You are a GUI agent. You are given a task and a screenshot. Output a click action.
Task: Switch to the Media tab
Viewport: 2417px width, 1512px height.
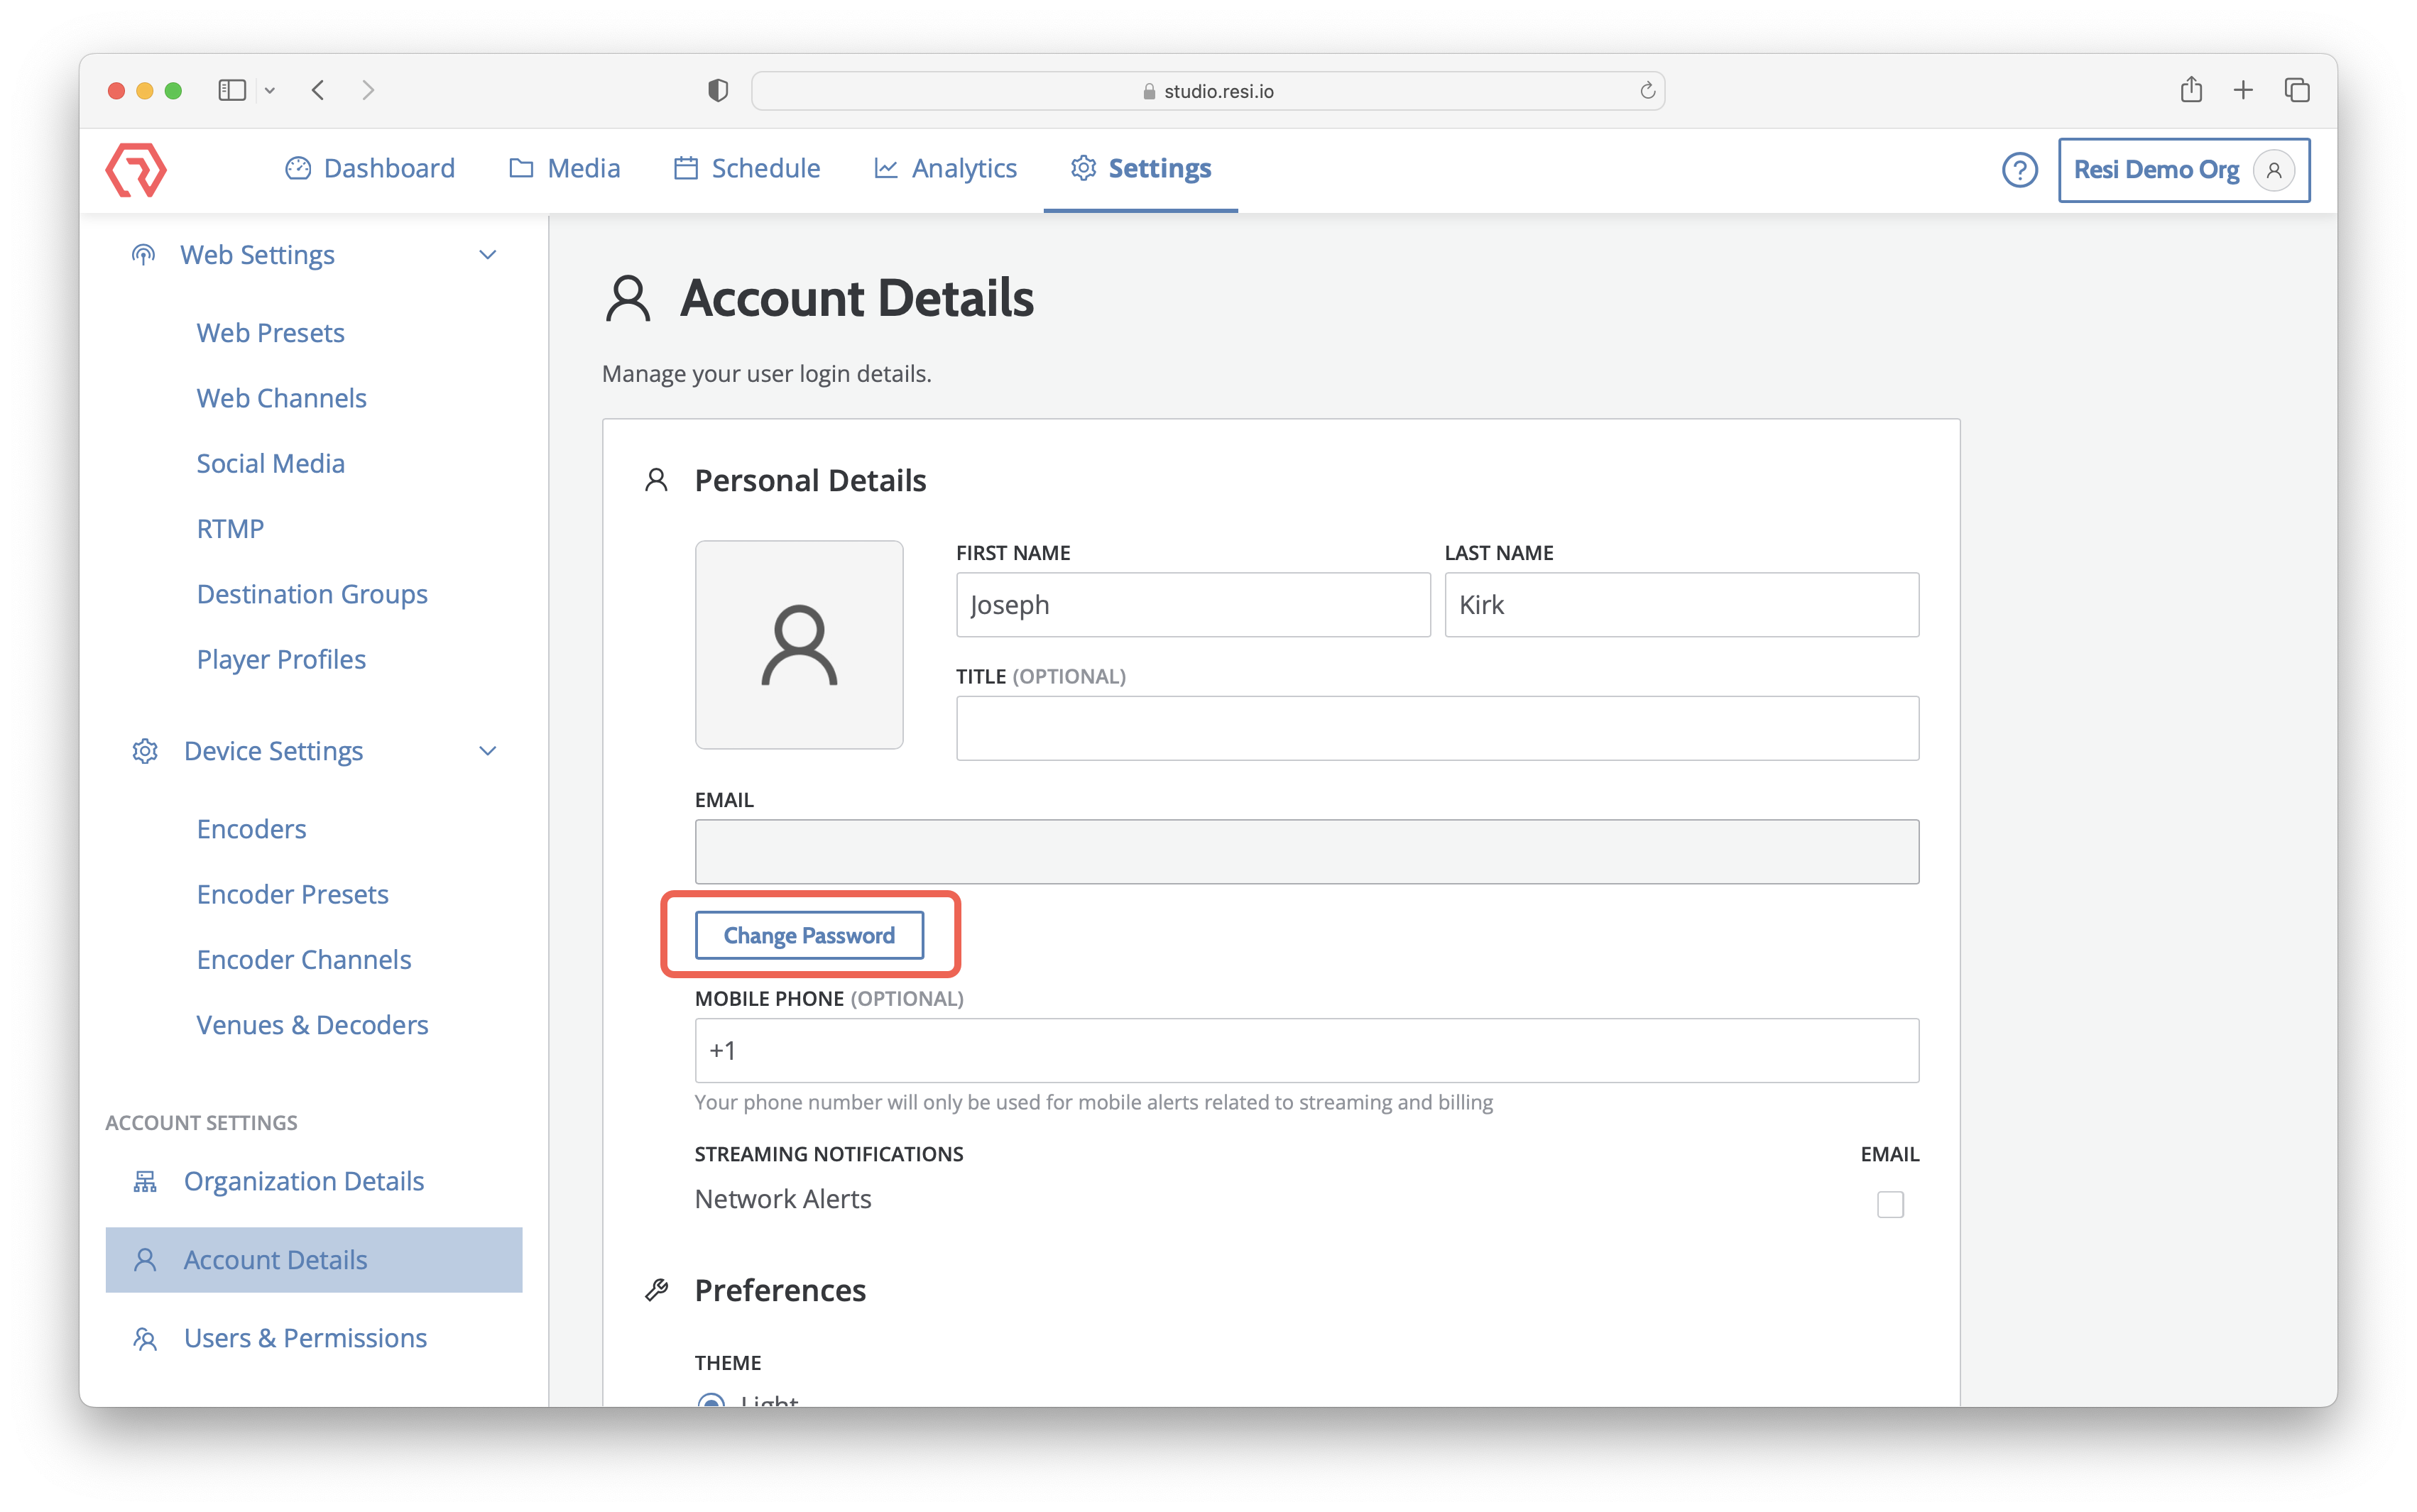565,168
